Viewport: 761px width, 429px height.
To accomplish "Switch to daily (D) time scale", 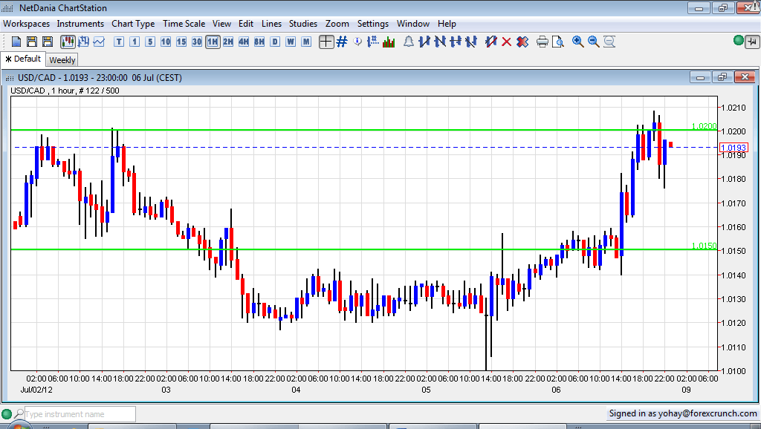I will click(x=275, y=42).
